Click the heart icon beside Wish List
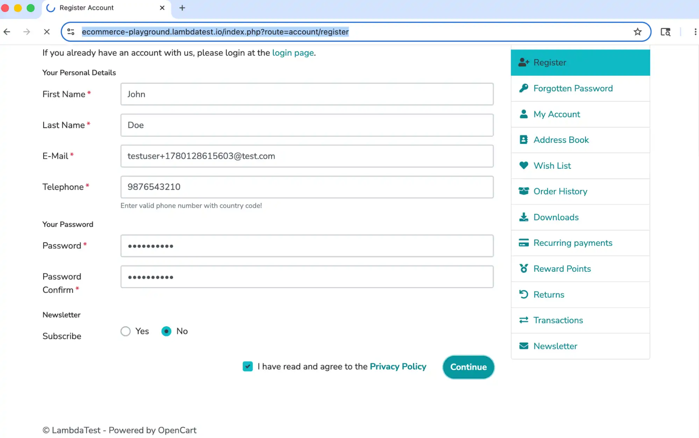This screenshot has width=699, height=438. click(x=523, y=166)
